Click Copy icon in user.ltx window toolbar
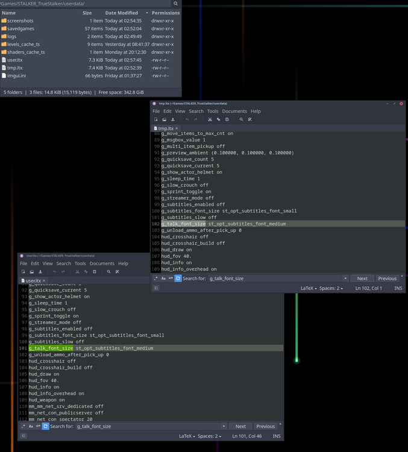408x452 pixels. (86, 272)
